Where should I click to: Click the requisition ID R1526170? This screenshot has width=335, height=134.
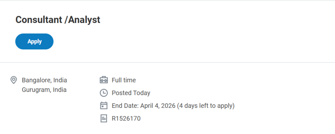tap(126, 118)
